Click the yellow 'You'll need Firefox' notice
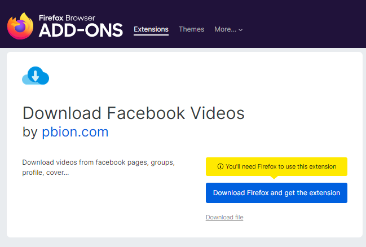This screenshot has width=366, height=247. (276, 166)
